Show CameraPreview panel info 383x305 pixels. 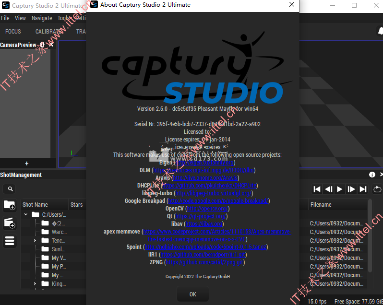[x=42, y=45]
